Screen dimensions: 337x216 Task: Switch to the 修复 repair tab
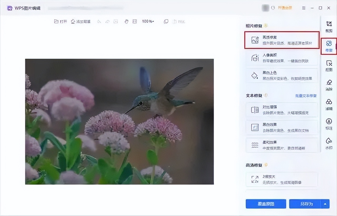(329, 45)
